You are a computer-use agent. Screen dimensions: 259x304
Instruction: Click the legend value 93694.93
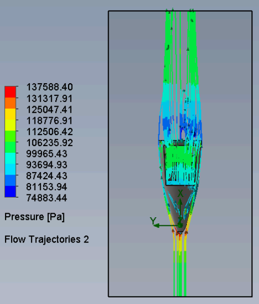pyautogui.click(x=47, y=164)
